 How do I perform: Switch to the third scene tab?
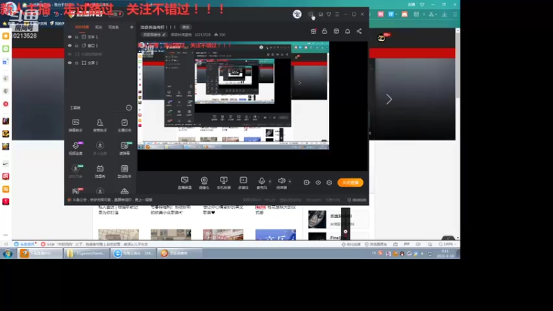click(x=113, y=27)
